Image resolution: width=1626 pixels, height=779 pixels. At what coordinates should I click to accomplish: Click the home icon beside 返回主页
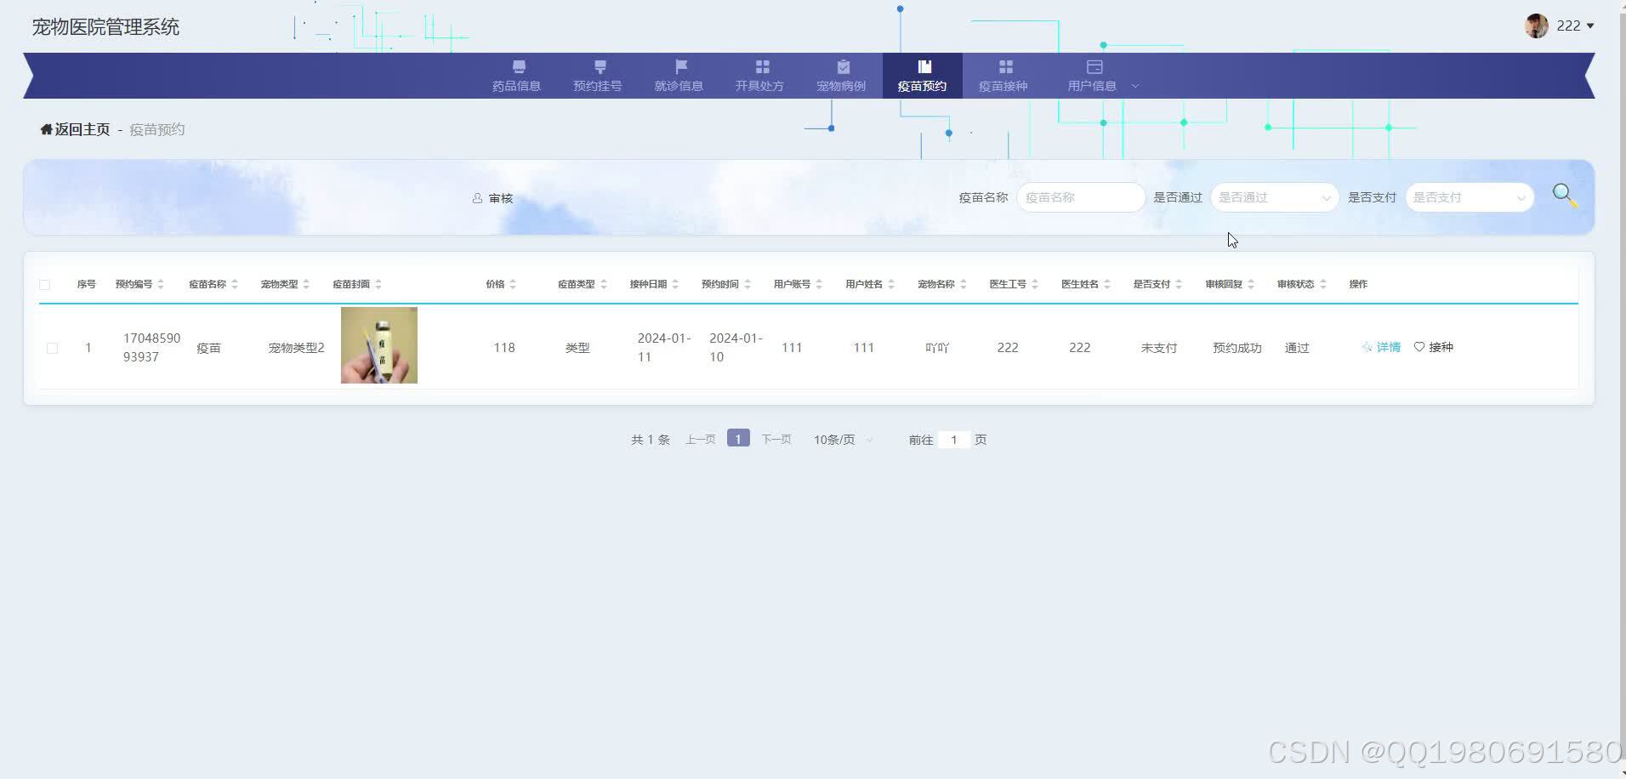click(x=46, y=128)
